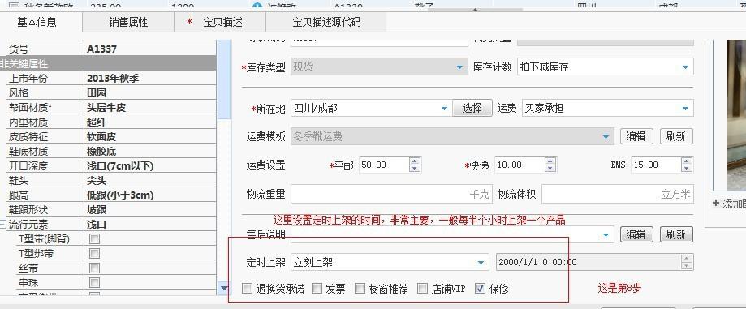Click 编辑 button beside 售后说明
746x309 pixels.
tap(636, 234)
